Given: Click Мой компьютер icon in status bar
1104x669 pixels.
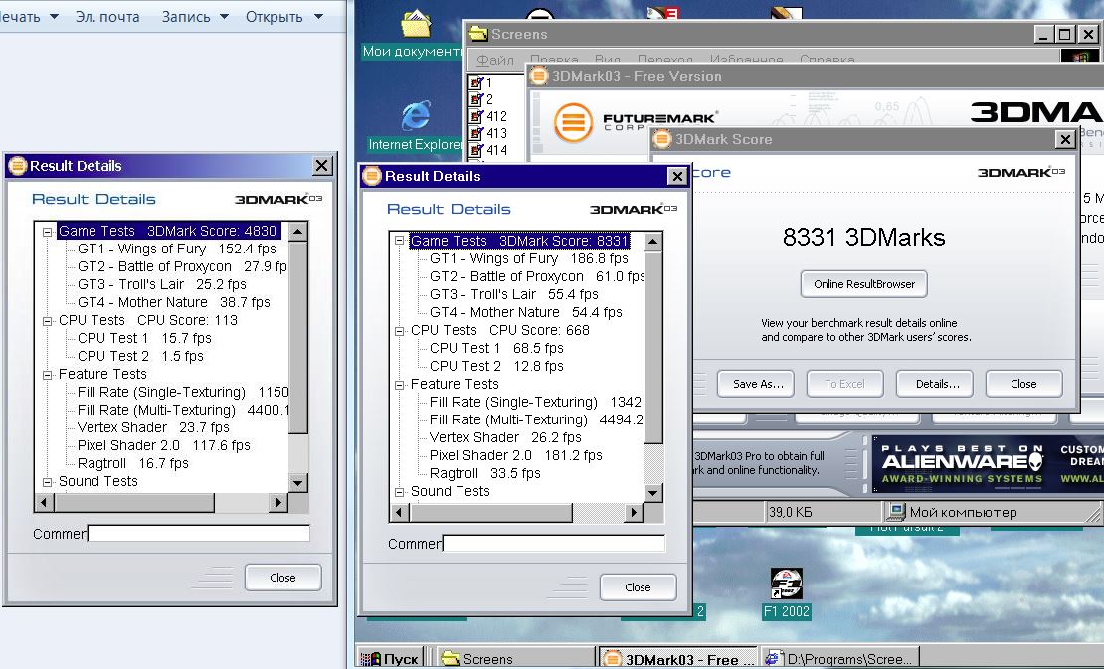Looking at the screenshot, I should (895, 511).
